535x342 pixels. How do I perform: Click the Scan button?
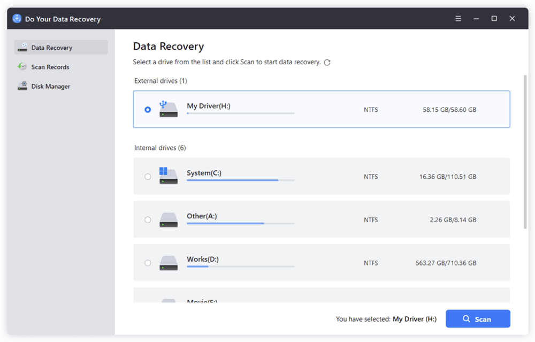(478, 318)
